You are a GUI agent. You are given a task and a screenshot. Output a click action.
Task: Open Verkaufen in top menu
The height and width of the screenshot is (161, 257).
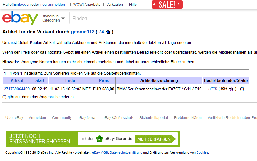pos(114,5)
